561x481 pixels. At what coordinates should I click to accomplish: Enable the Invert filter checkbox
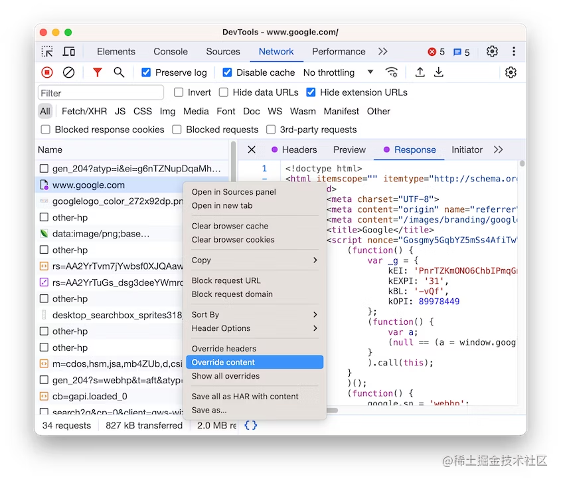[179, 92]
